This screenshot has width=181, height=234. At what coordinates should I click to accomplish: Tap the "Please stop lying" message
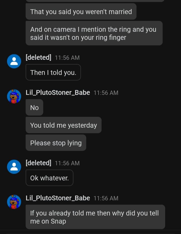tap(56, 143)
